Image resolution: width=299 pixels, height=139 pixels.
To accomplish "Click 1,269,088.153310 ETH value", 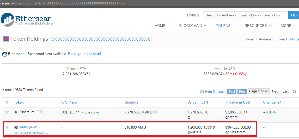I will coord(201,127).
